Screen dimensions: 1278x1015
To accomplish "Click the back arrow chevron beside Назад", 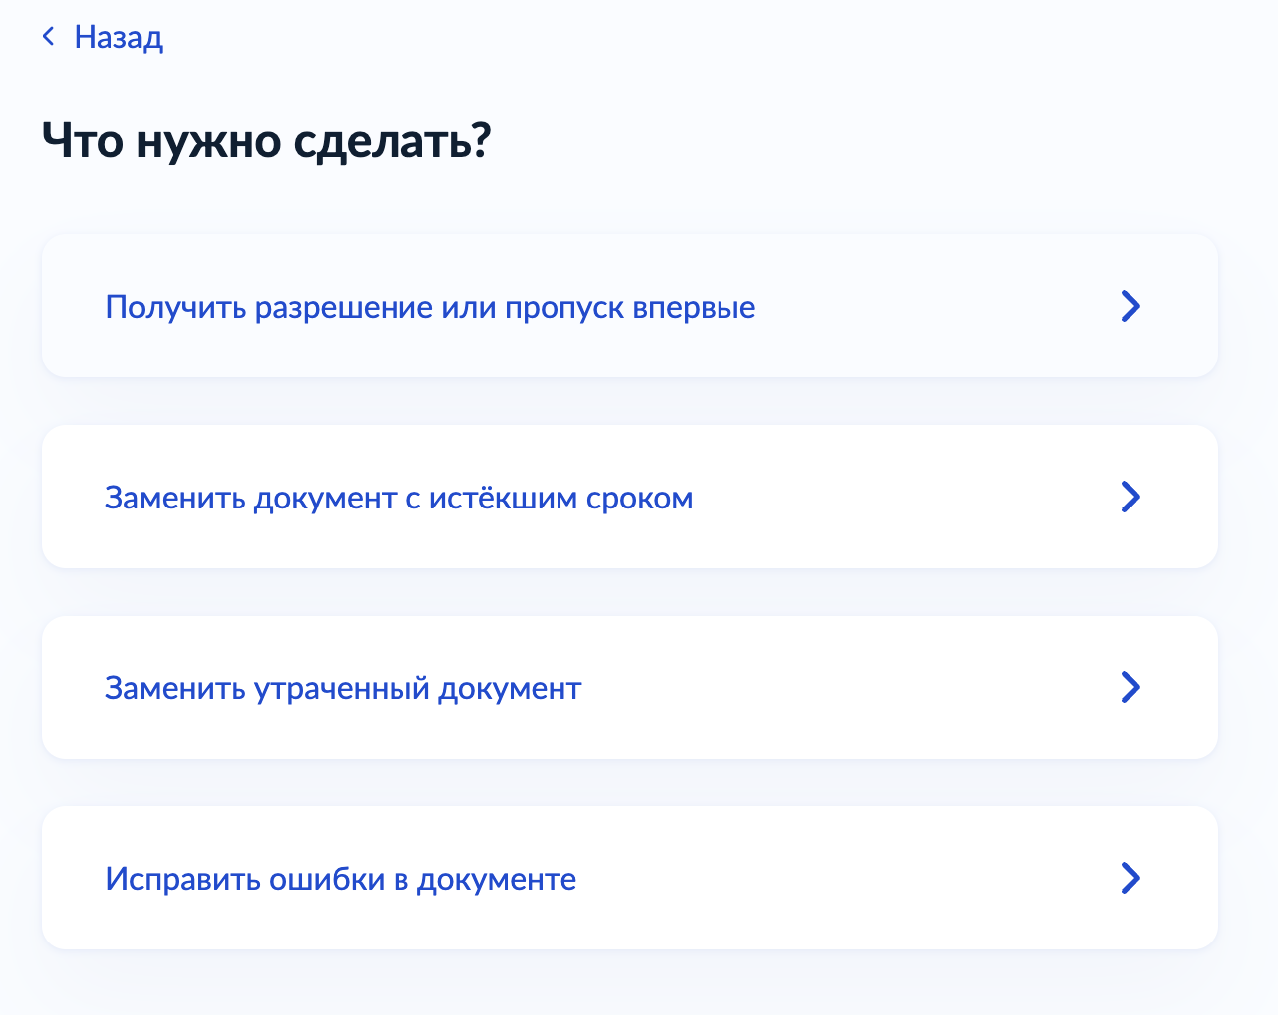I will pyautogui.click(x=48, y=37).
